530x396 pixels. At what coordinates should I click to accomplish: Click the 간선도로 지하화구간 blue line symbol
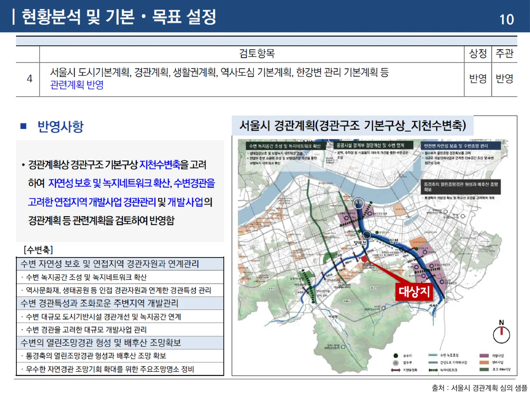pos(433,363)
